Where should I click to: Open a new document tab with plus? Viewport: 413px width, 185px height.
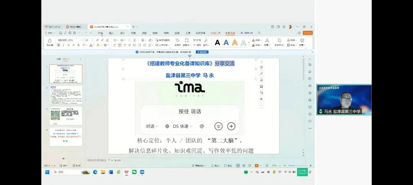[133, 27]
